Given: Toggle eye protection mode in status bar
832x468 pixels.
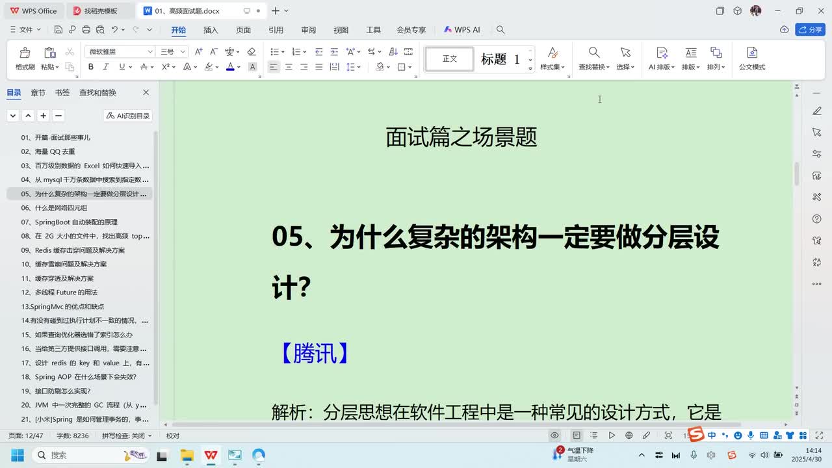Looking at the screenshot, I should 554,435.
